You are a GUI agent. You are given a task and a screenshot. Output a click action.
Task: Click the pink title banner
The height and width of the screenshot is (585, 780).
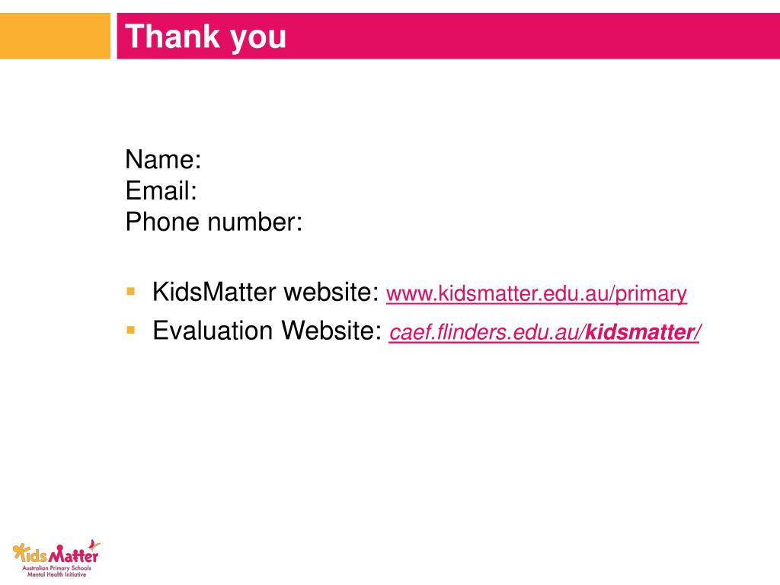pos(448,36)
